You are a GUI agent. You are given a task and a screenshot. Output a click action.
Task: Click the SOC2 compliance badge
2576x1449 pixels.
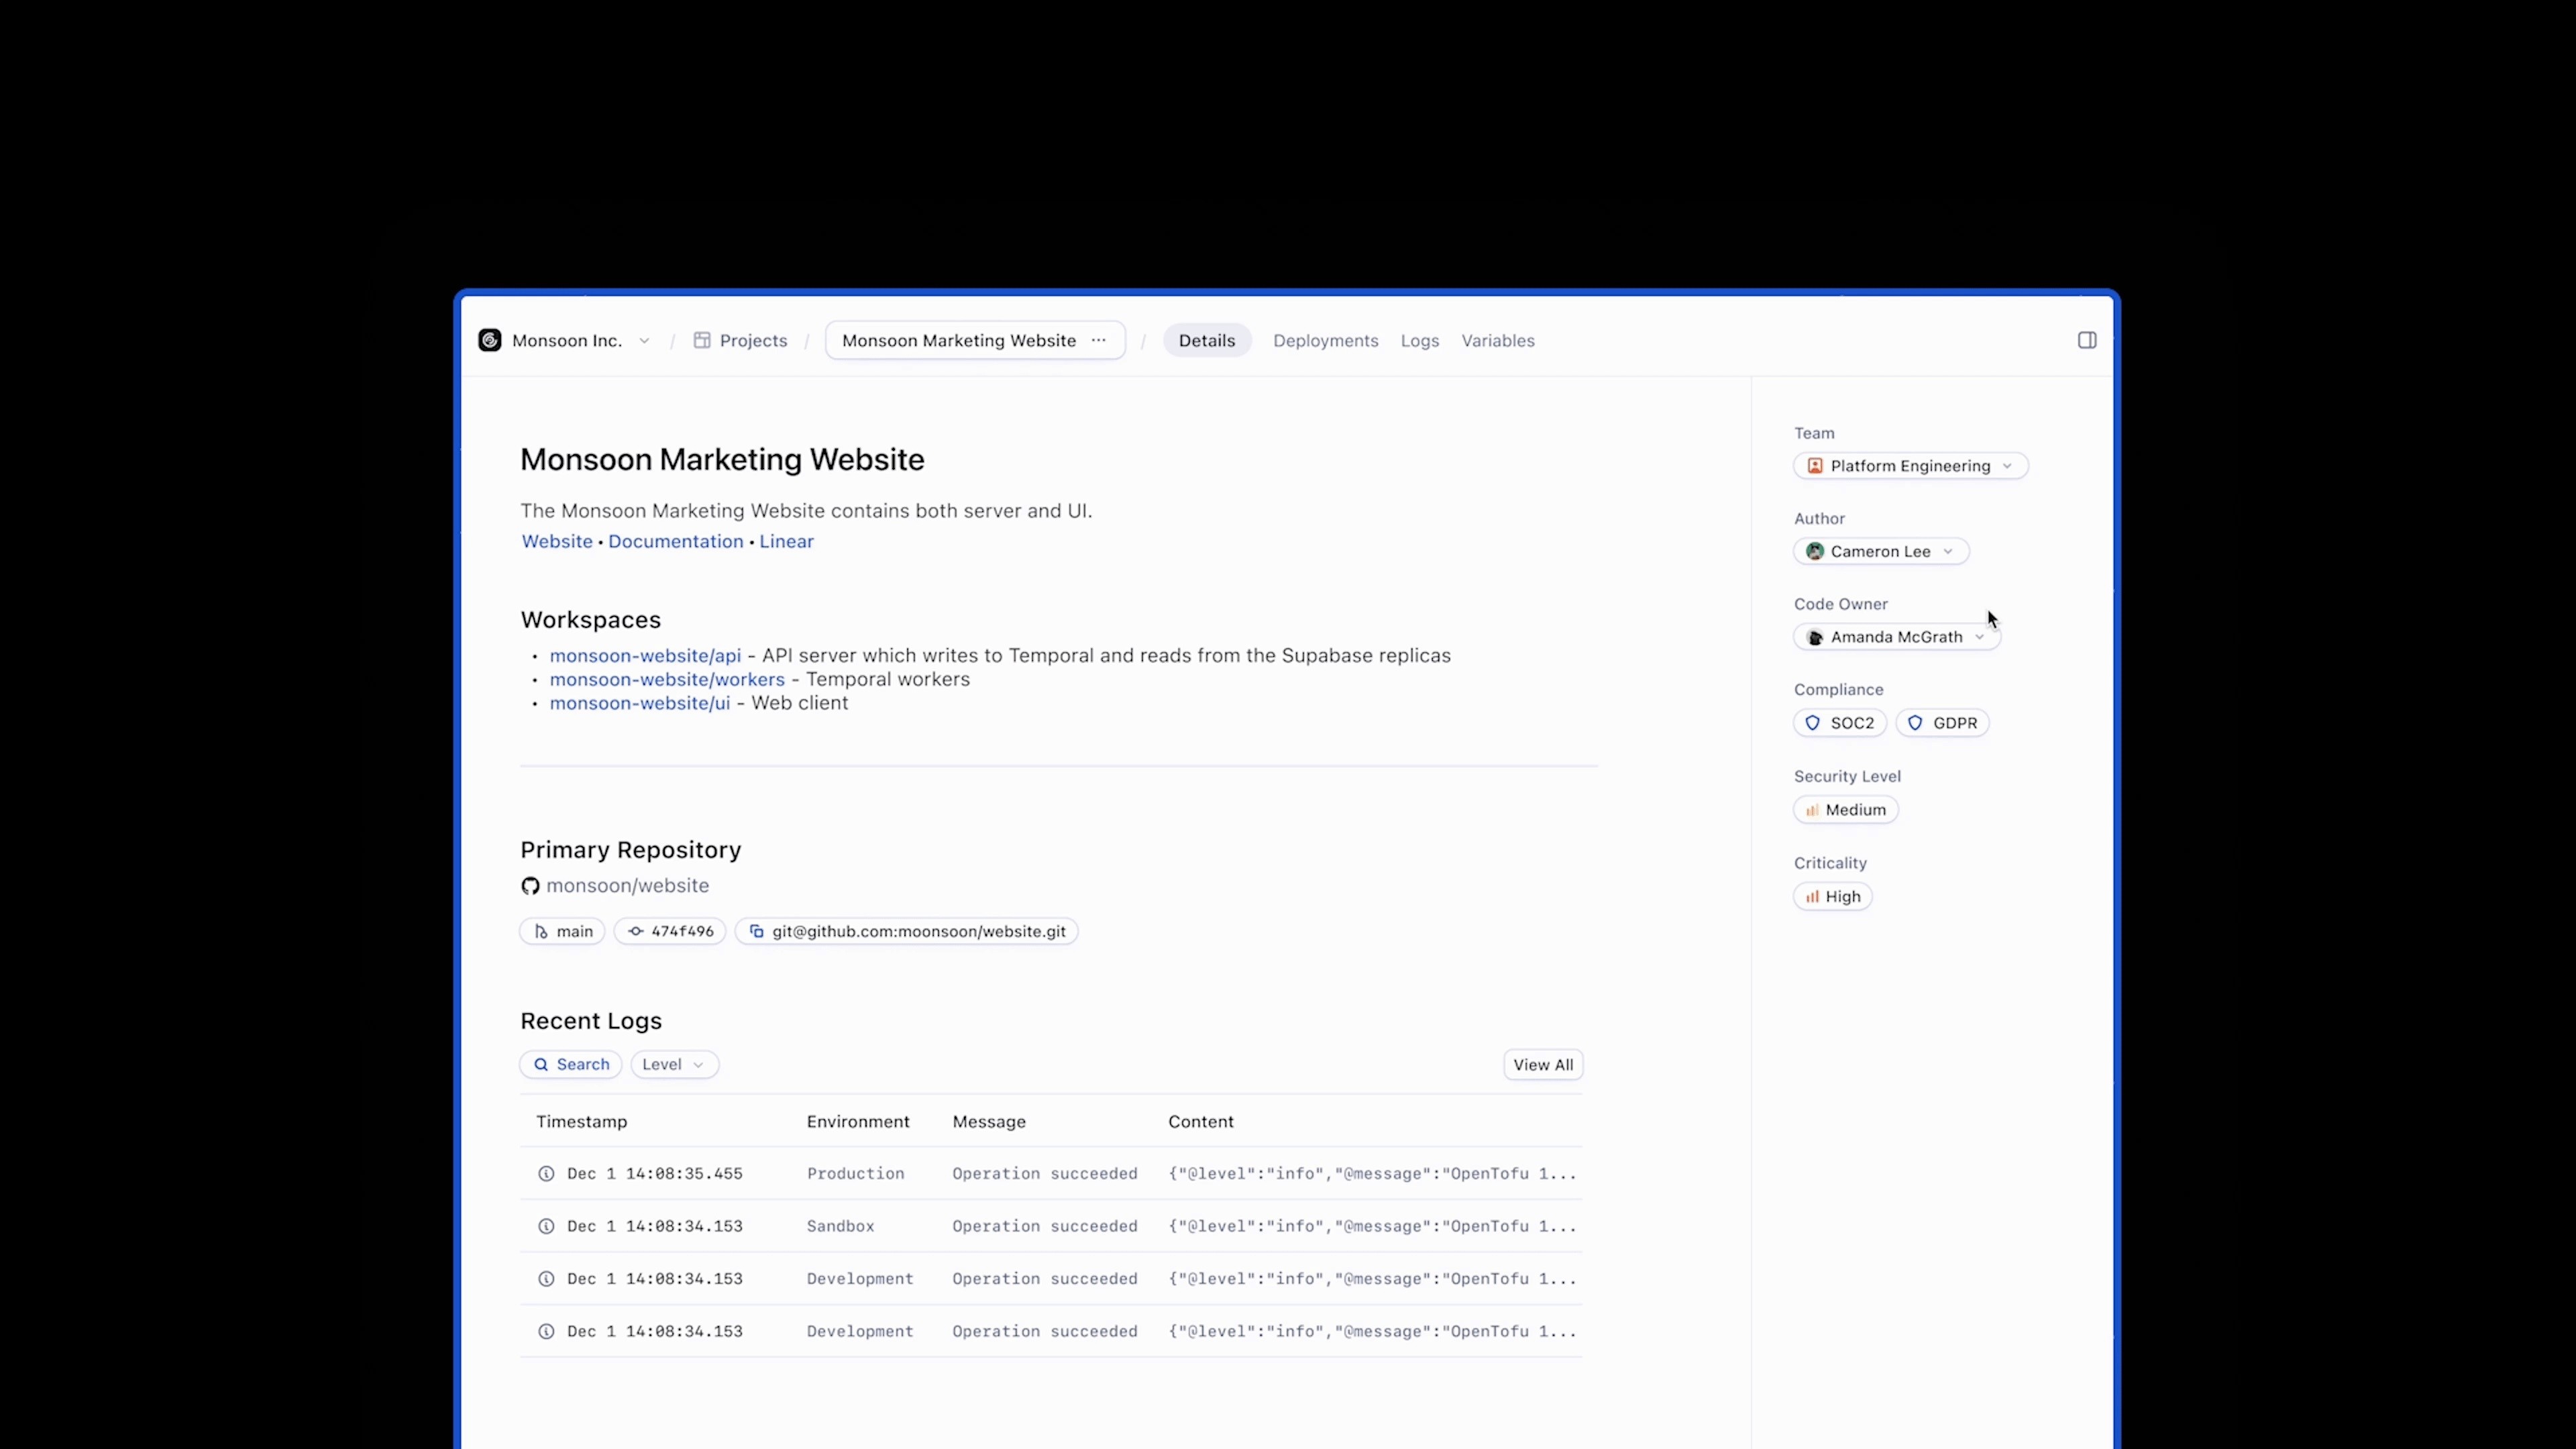1840,723
